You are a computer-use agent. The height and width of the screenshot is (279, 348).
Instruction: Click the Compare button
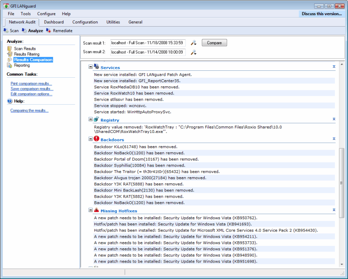[214, 43]
